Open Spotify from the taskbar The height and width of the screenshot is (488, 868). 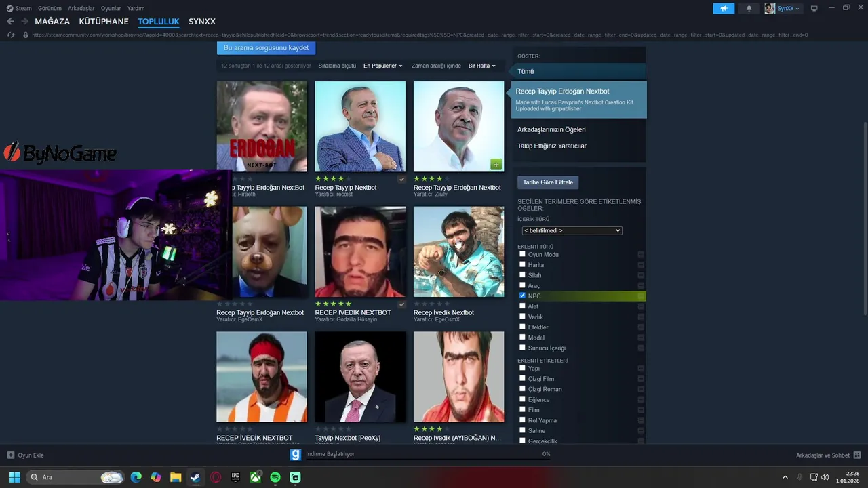click(275, 477)
